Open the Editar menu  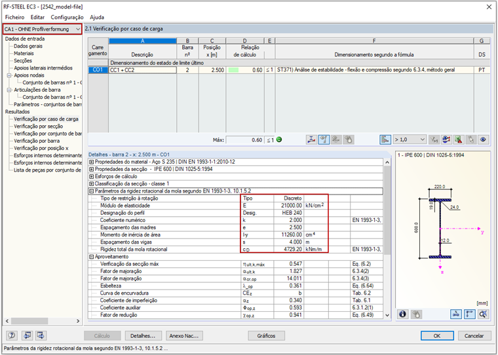tap(37, 17)
